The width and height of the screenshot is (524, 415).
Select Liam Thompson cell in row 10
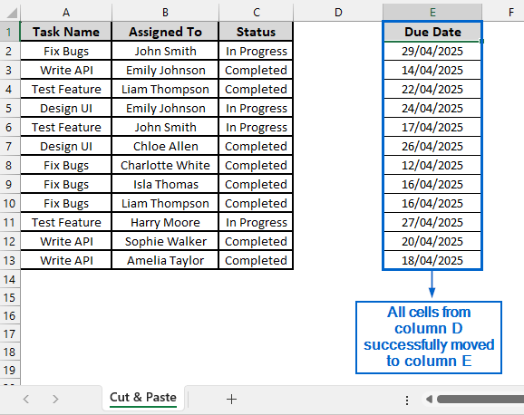[x=165, y=203]
